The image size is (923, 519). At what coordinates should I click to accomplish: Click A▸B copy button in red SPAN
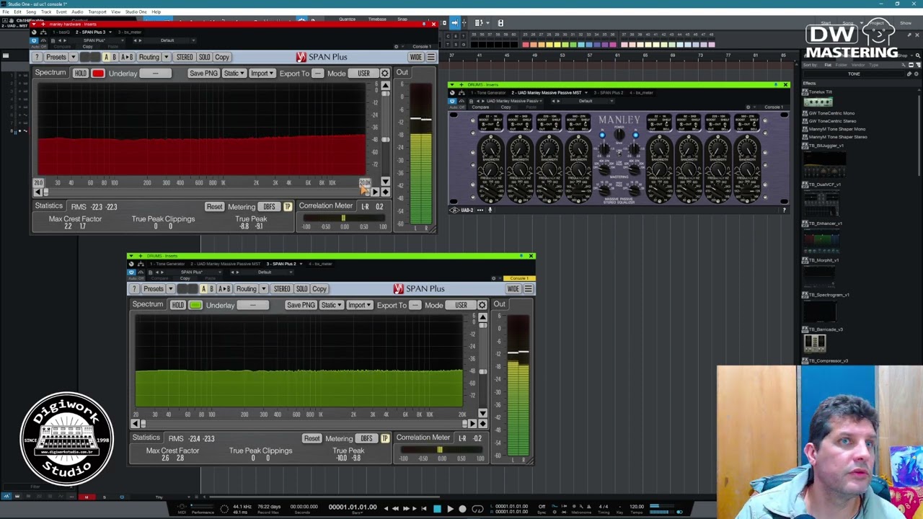[x=126, y=57]
